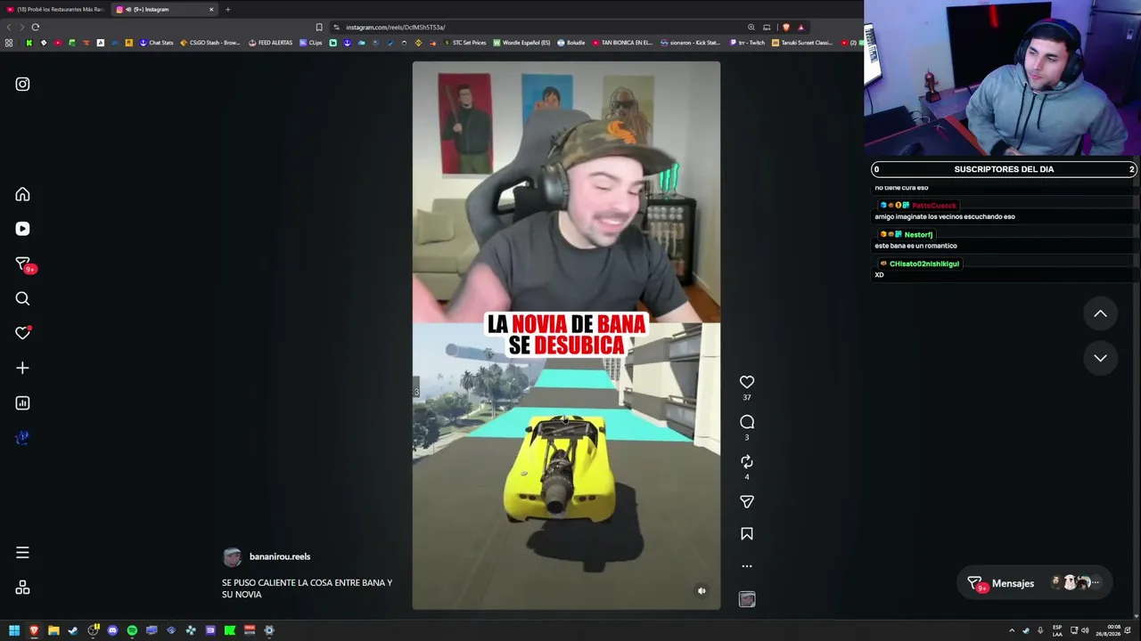Show hidden system tray icons
The image size is (1141, 641).
coord(1012,631)
